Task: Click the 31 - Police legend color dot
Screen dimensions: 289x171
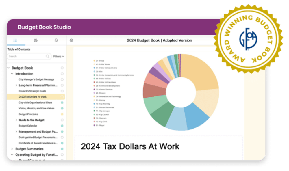Action: pyautogui.click(x=95, y=61)
